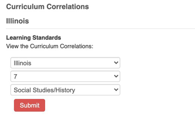Select the Illinois value in the state selector
Screen dimensions: 195x122
[x=23, y=63]
